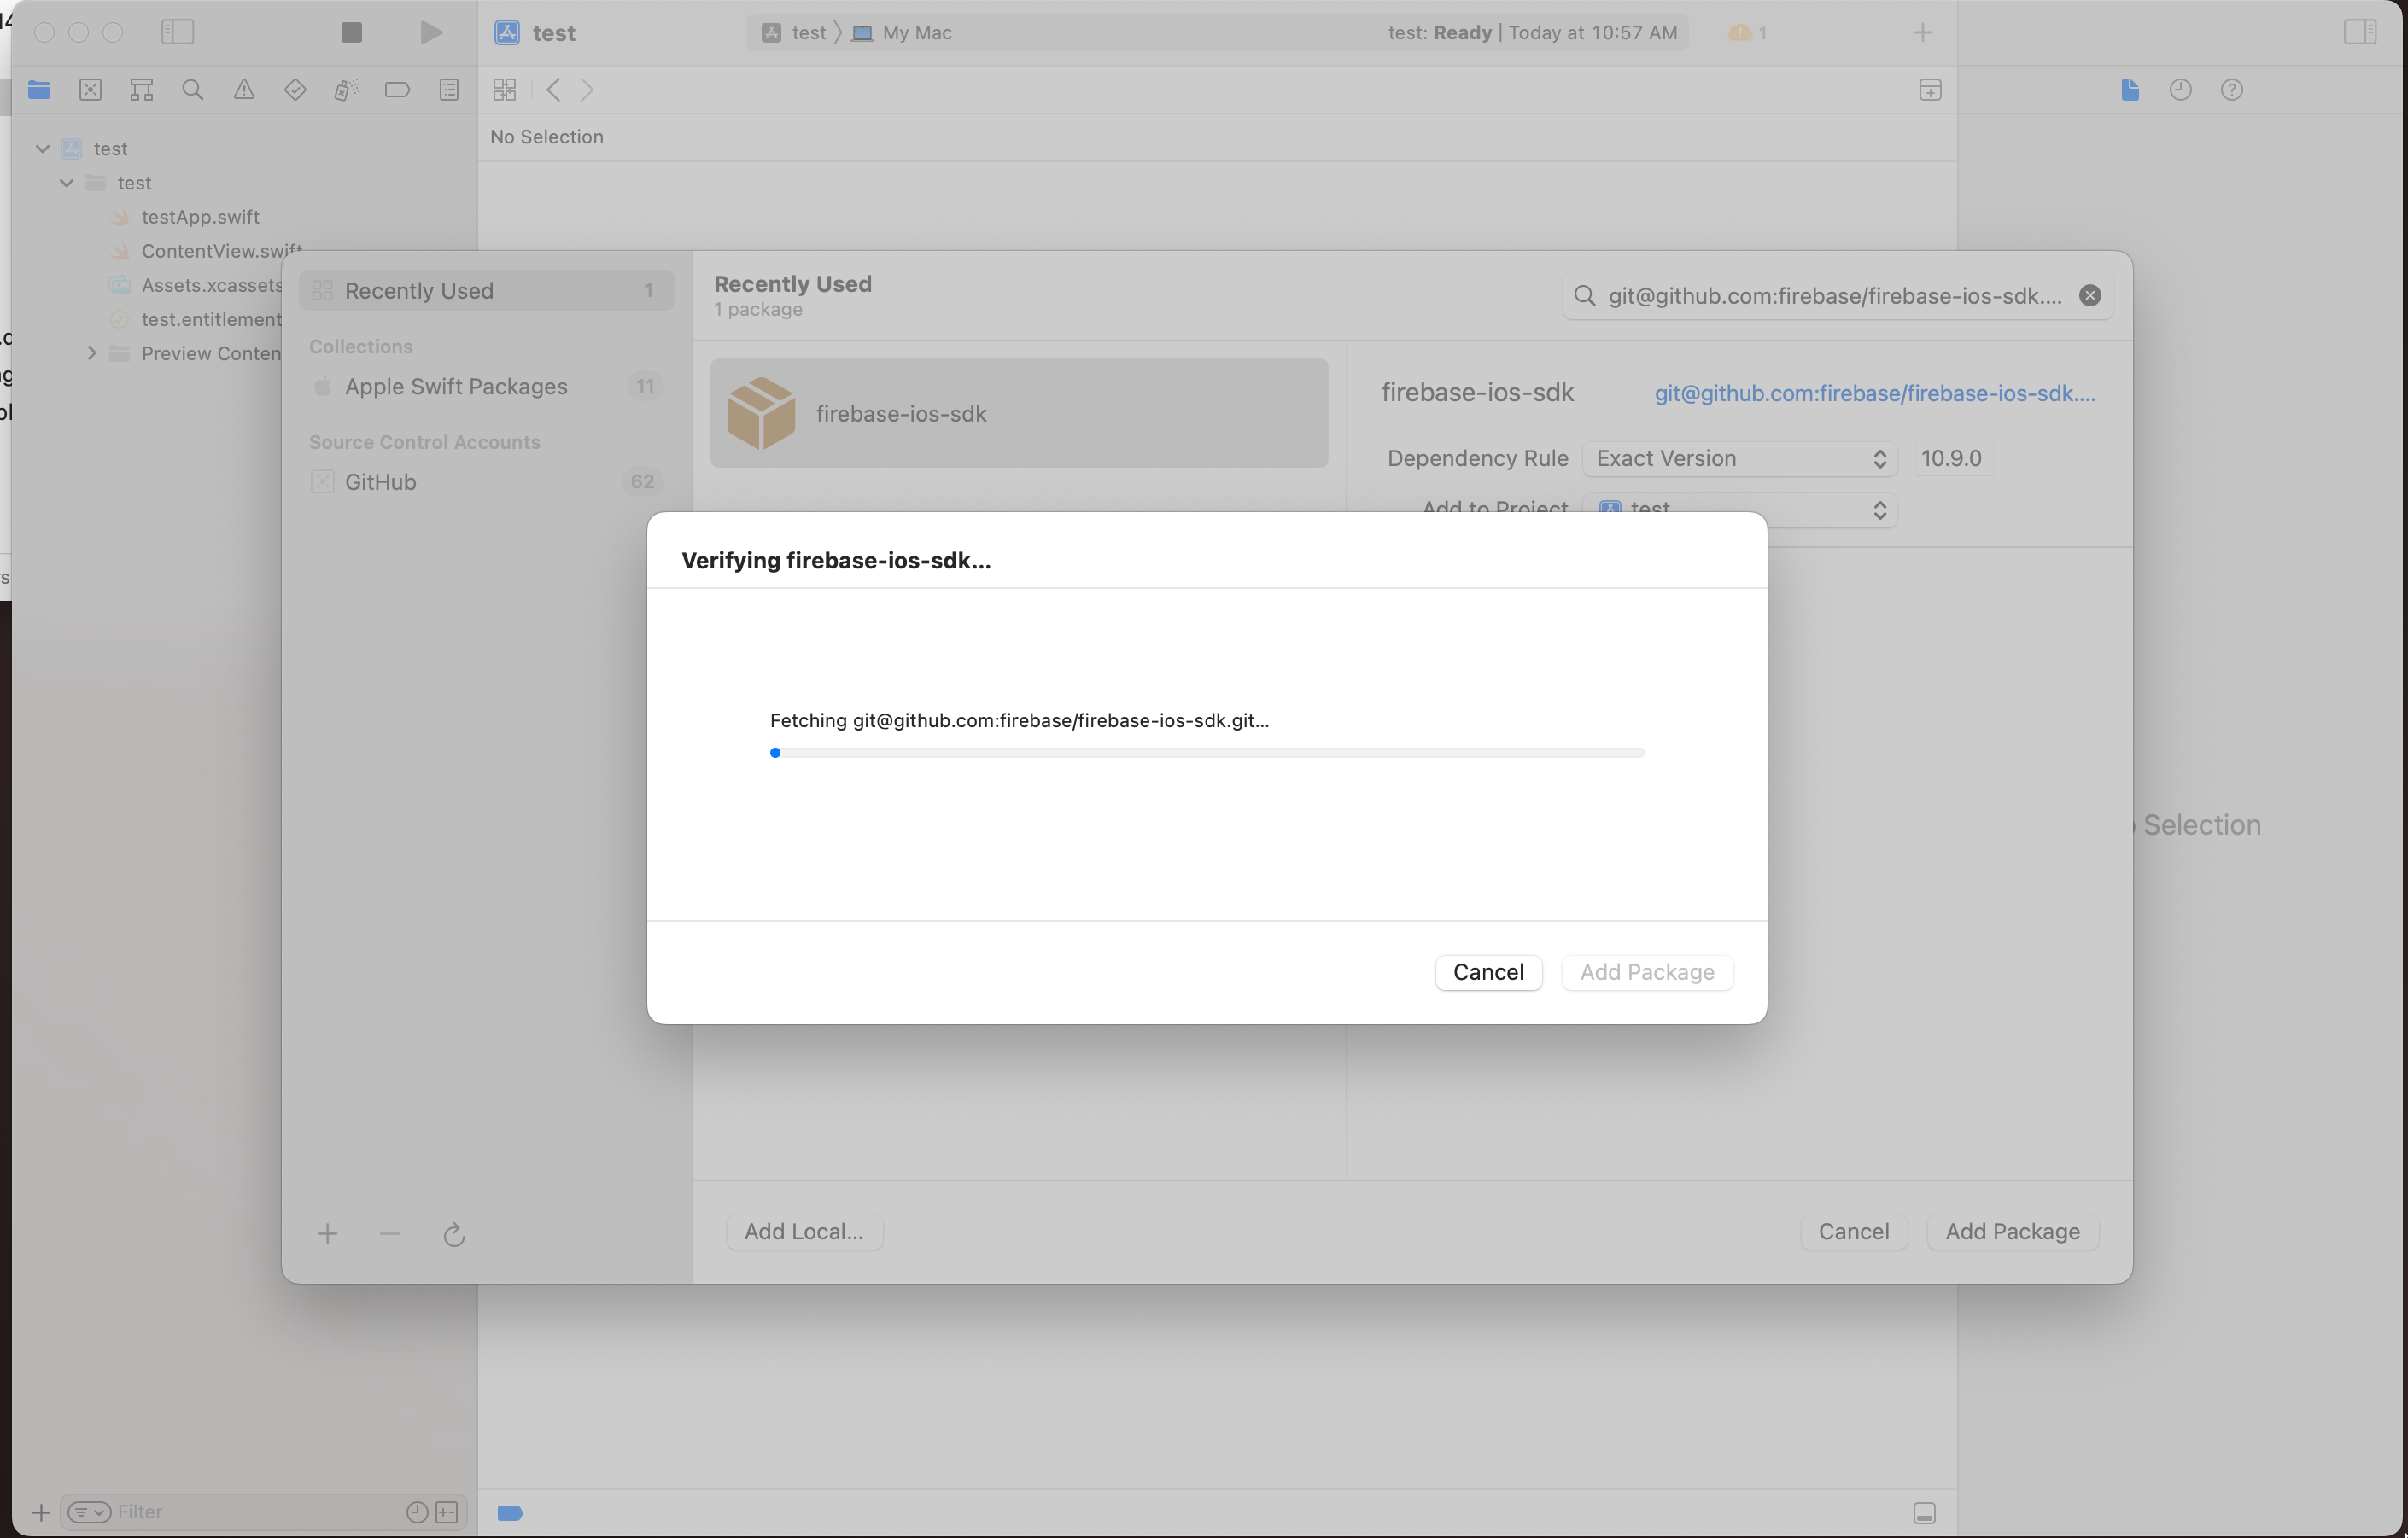Clear the package URL search field
This screenshot has width=2408, height=1538.
2090,296
